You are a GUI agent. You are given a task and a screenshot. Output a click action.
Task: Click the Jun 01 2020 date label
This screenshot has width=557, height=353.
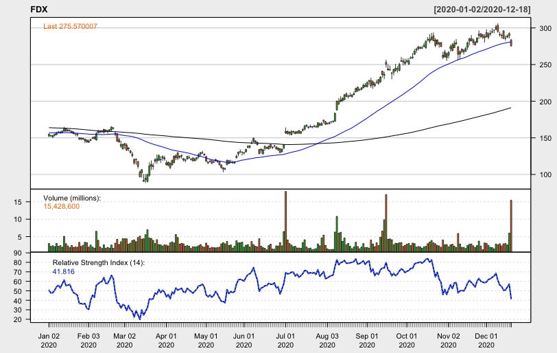pos(244,340)
